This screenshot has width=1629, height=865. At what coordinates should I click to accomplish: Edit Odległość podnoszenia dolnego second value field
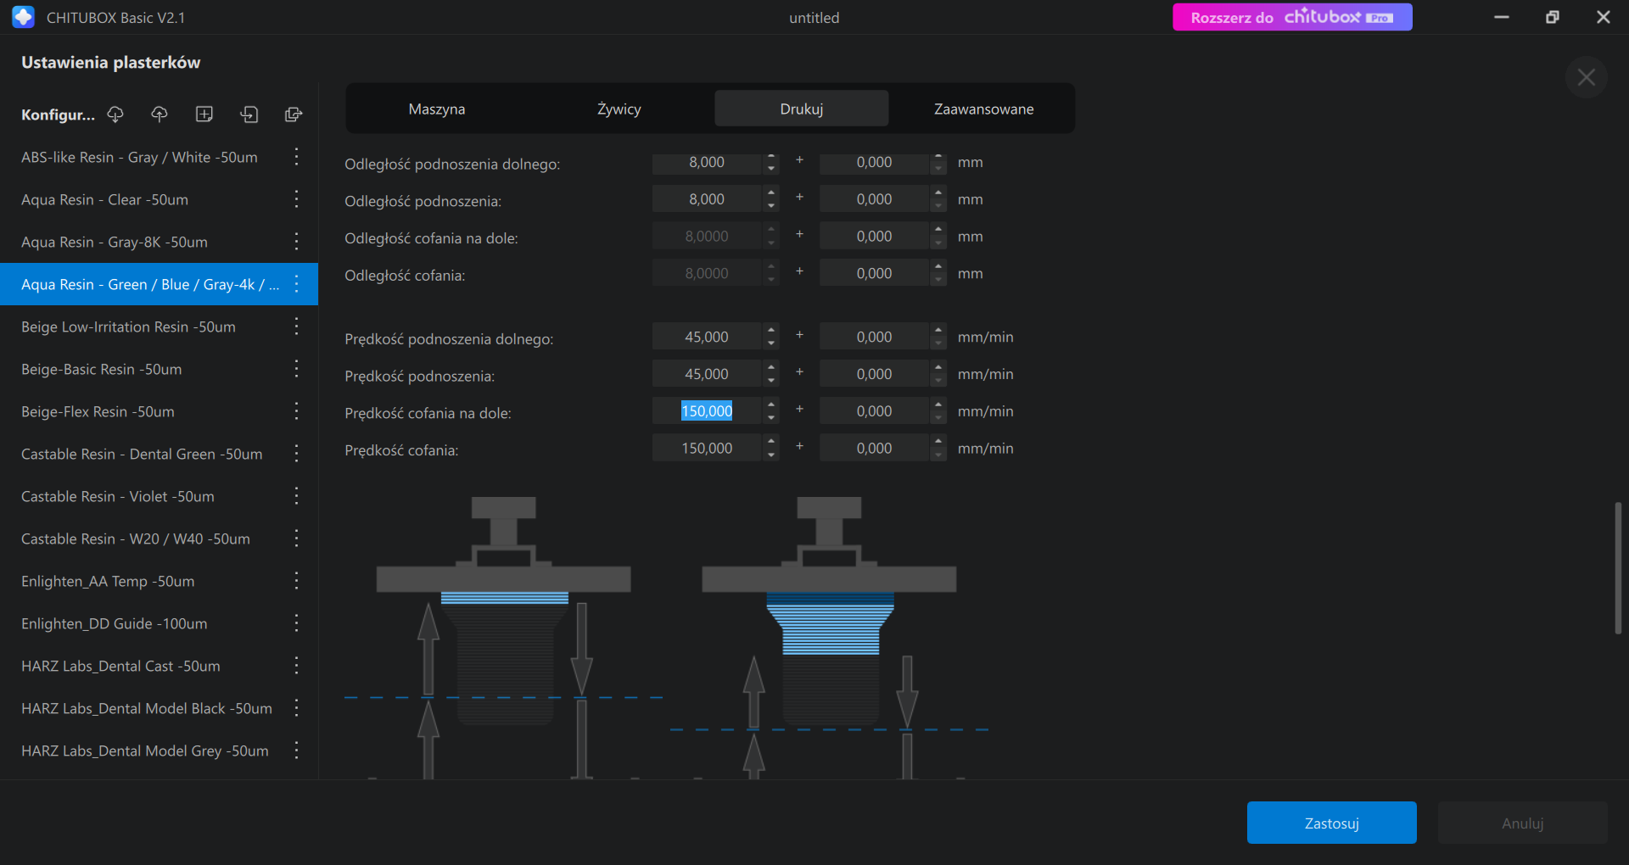coord(874,162)
